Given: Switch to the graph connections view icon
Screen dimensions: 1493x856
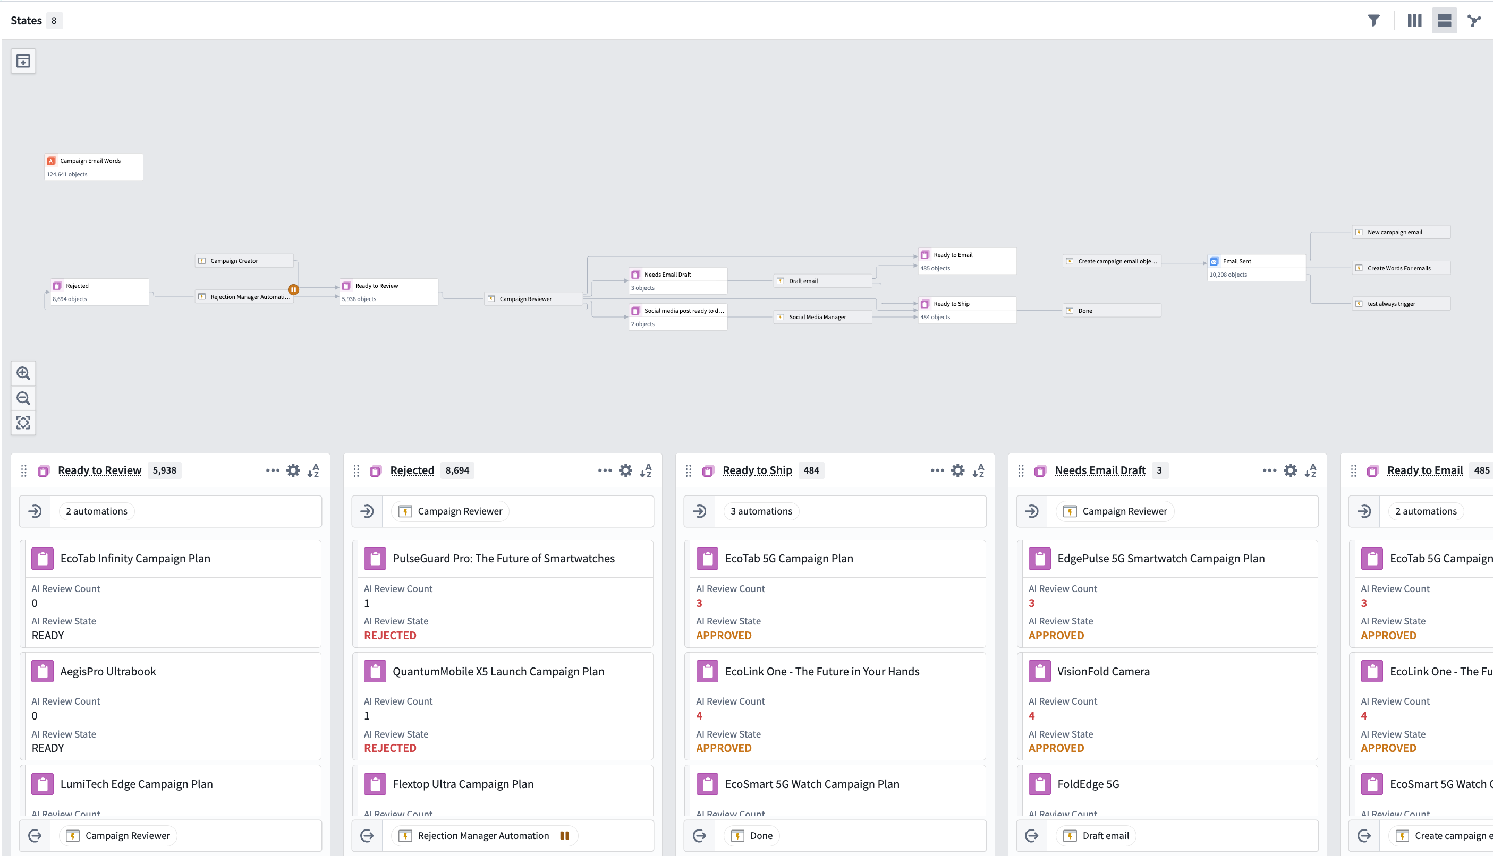Looking at the screenshot, I should tap(1475, 21).
